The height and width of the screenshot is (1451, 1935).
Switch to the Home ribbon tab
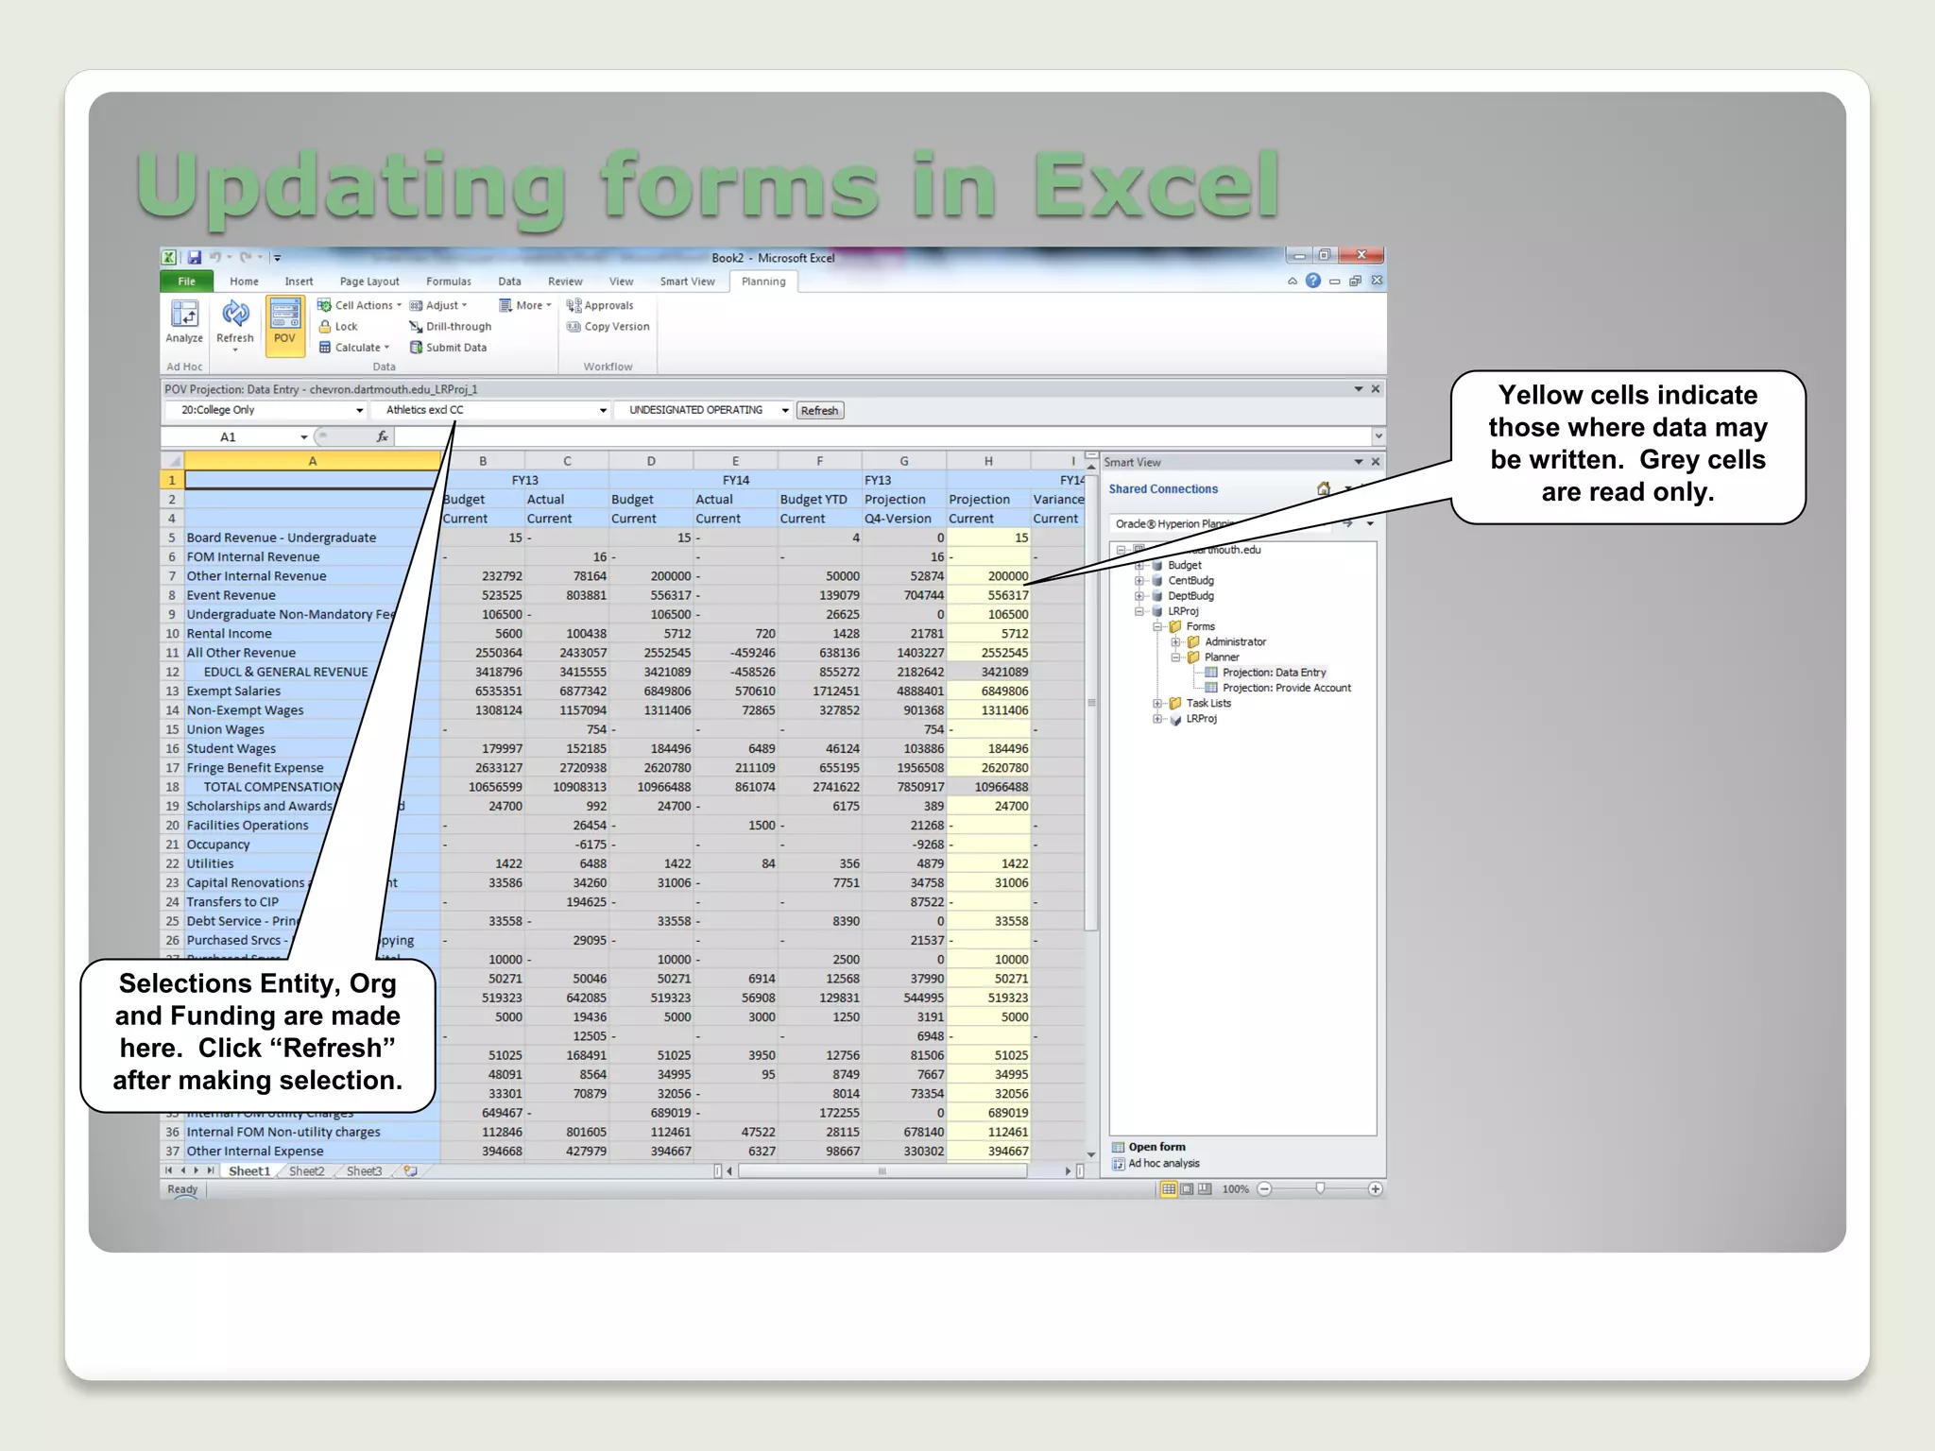[x=244, y=282]
